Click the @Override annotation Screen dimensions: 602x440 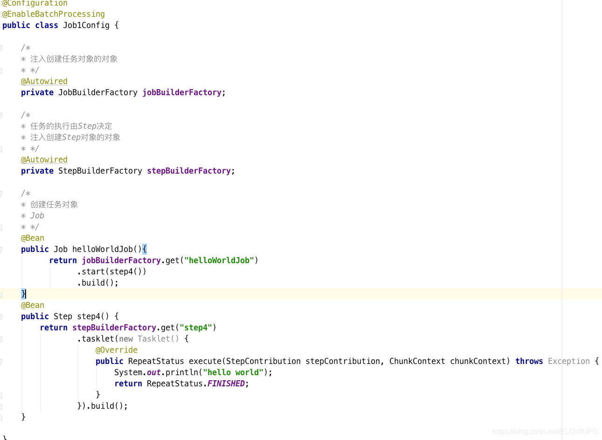pos(117,350)
